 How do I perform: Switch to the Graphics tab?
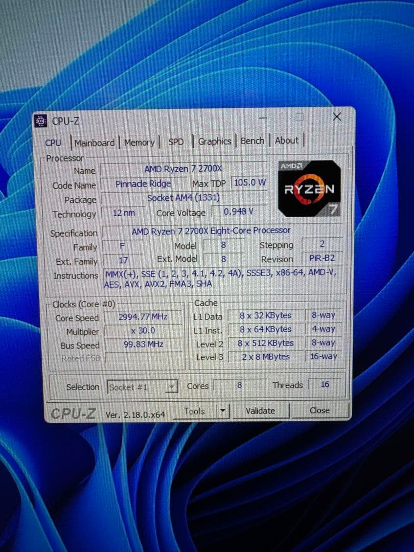click(x=215, y=142)
